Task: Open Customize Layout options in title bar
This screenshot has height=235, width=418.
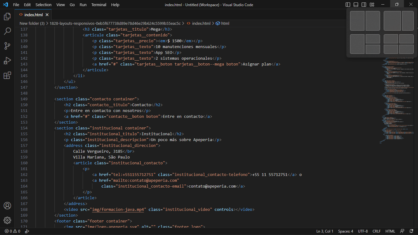Action: click(x=372, y=5)
